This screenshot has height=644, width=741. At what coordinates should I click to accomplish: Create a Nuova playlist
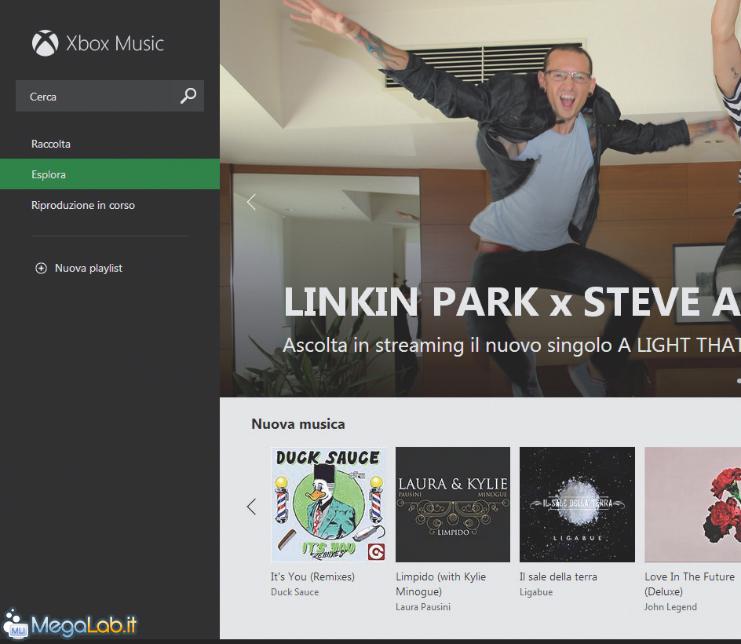click(89, 269)
